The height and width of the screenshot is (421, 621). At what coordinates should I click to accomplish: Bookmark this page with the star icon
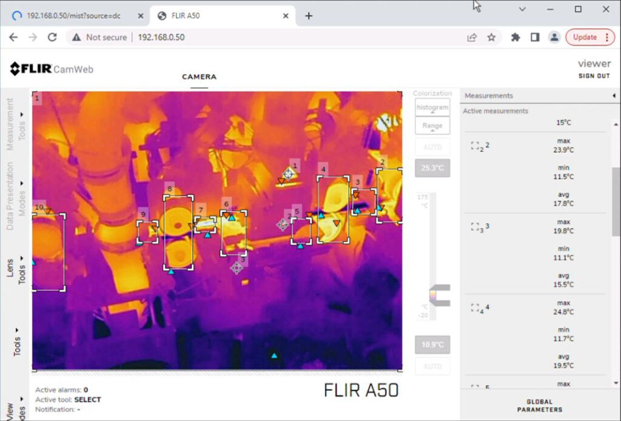[491, 37]
